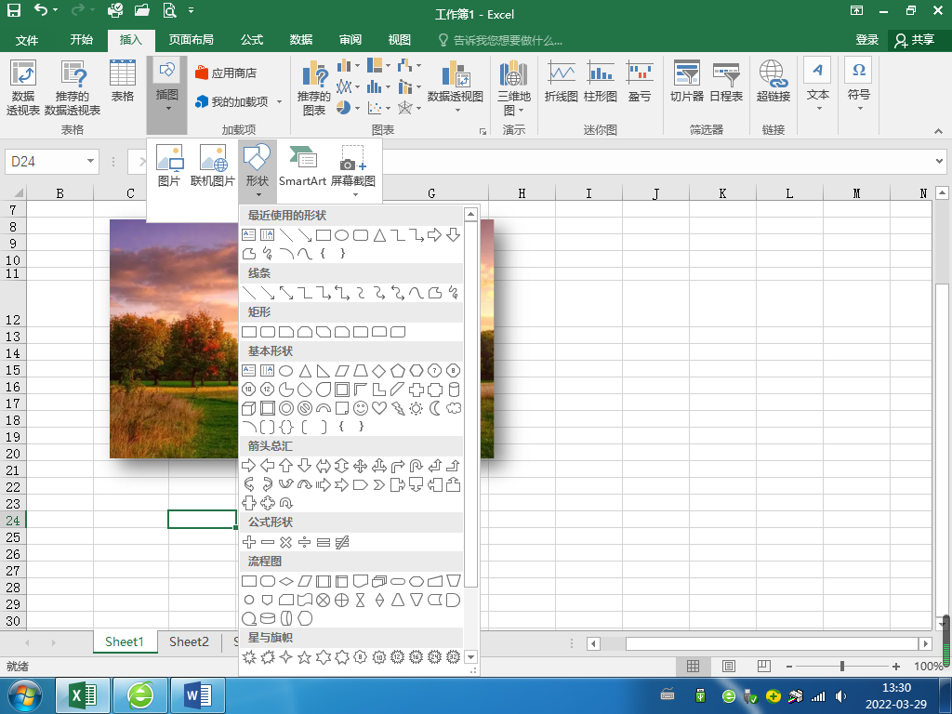Save the workbook with save icon

[x=13, y=10]
